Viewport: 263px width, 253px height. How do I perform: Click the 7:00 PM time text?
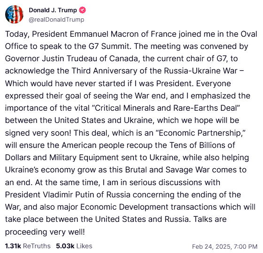tap(245, 246)
